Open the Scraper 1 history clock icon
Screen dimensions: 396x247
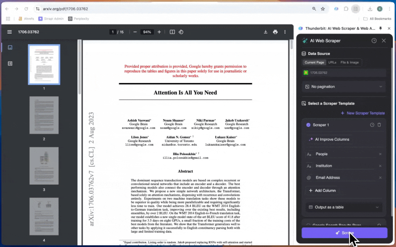[372, 125]
